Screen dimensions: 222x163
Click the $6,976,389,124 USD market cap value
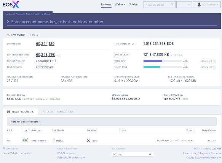(x=126, y=99)
